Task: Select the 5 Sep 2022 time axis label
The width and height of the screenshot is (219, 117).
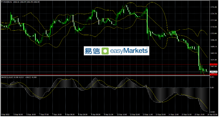Action: pyautogui.click(x=5, y=114)
